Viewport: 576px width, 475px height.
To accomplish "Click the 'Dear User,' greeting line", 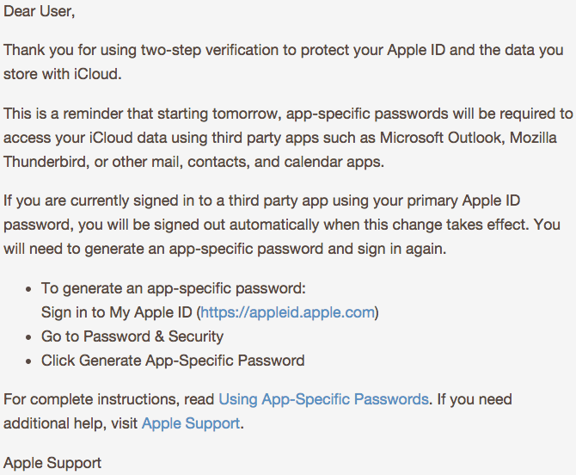I will (x=40, y=11).
